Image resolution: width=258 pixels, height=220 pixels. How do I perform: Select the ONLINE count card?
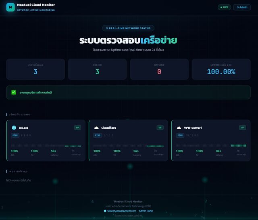pos(97,69)
